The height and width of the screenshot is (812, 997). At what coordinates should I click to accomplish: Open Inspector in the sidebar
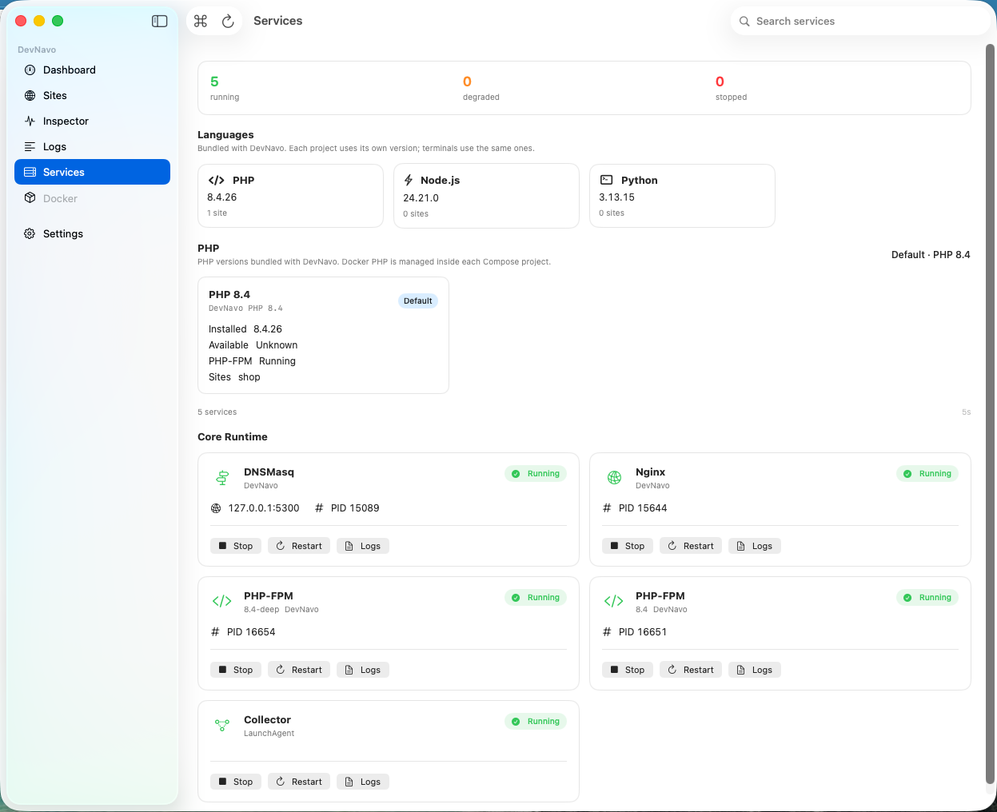92,121
